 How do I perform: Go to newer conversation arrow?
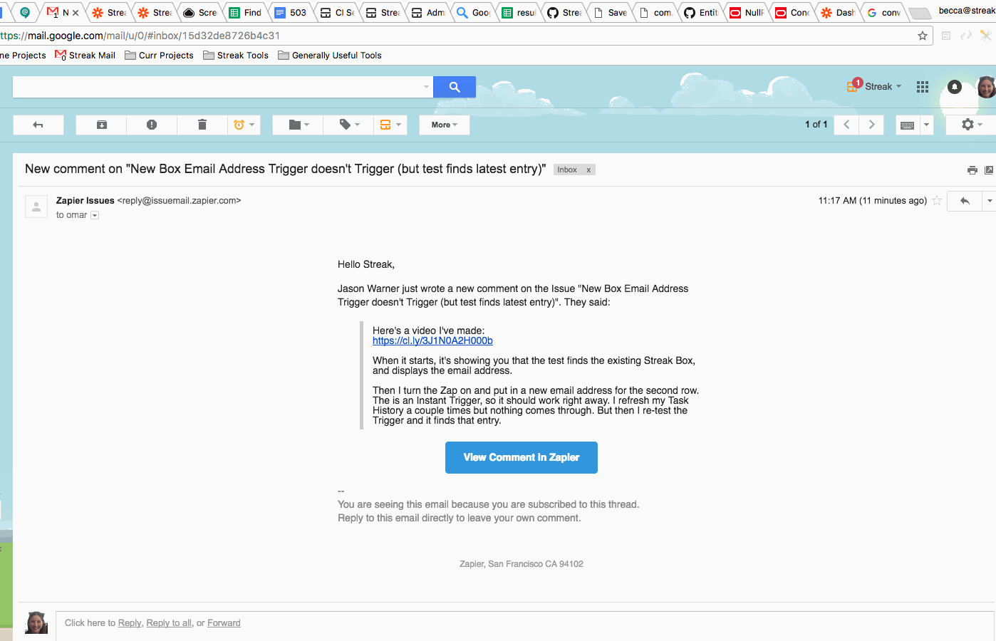click(x=846, y=125)
